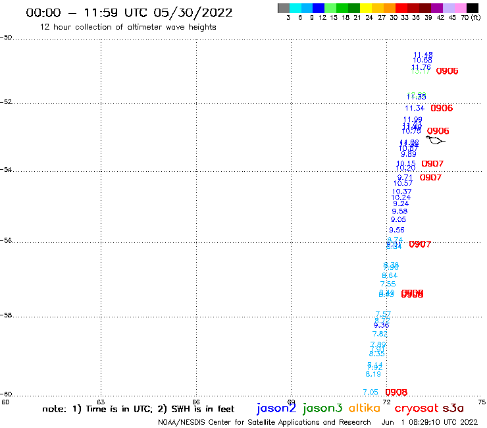
Task: Select the red 33 ft legend swatch
Action: pos(401,8)
